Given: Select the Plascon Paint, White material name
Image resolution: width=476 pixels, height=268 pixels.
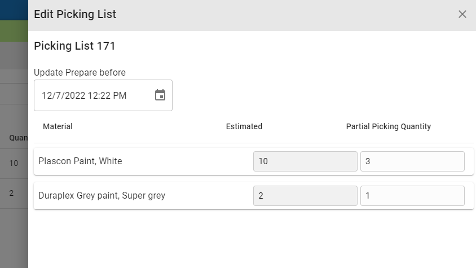Looking at the screenshot, I should tap(80, 161).
